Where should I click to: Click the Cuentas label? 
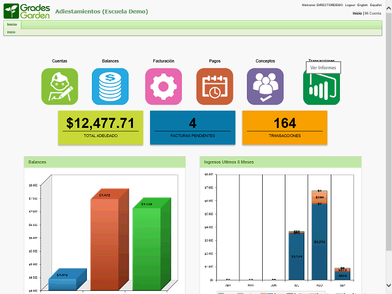59,61
